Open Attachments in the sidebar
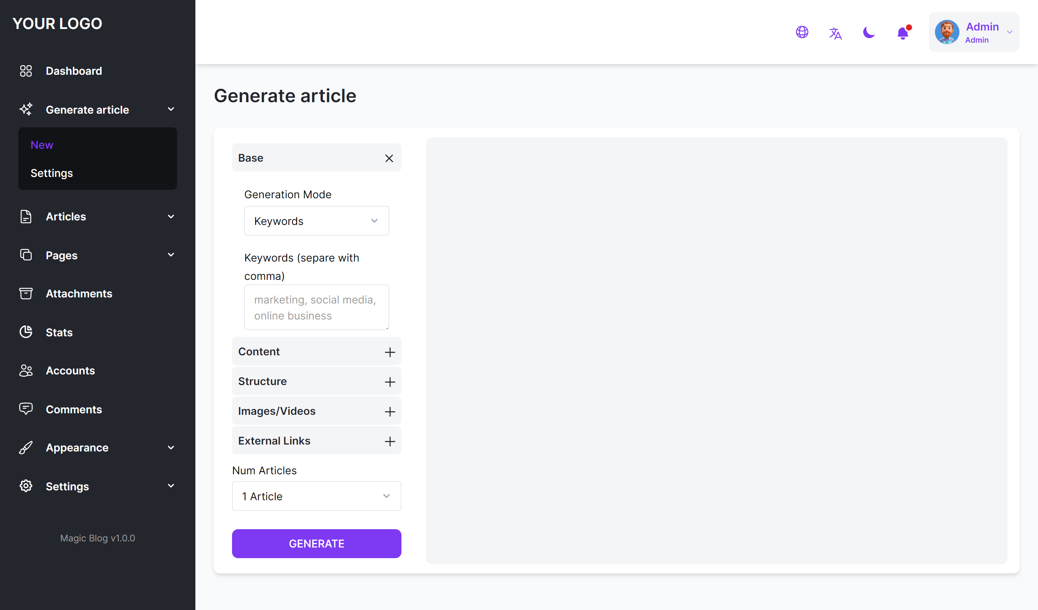Viewport: 1038px width, 610px height. click(x=79, y=294)
